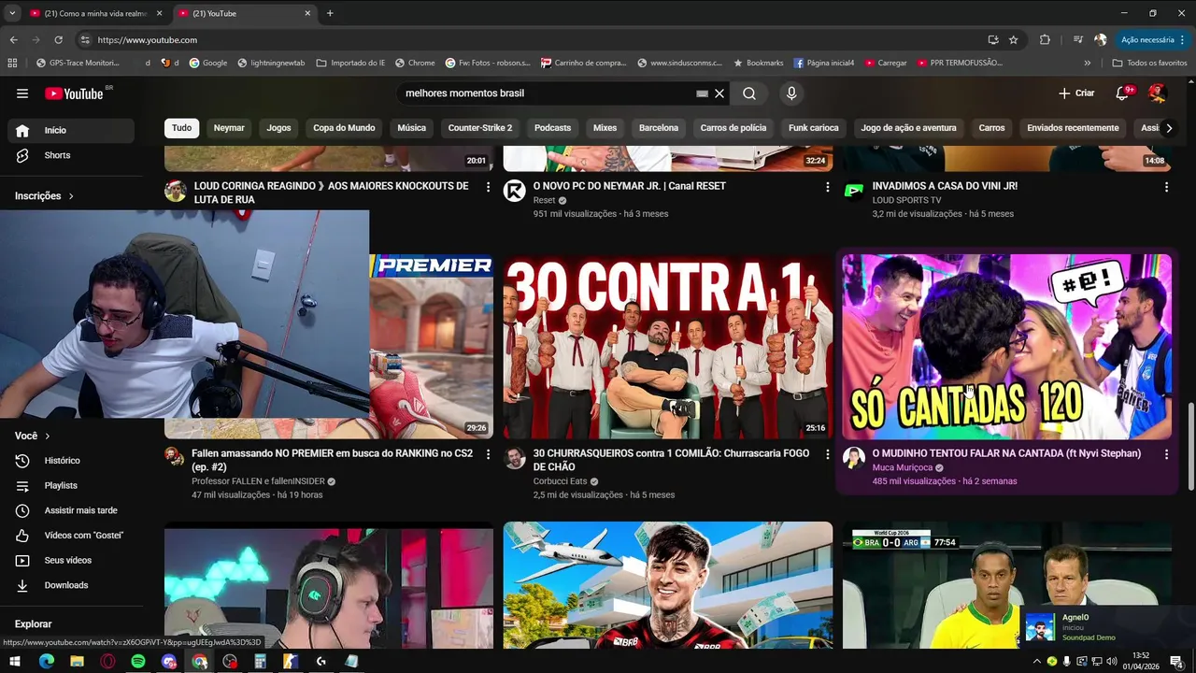1196x673 pixels.
Task: Click the magnifier search button
Action: pos(749,93)
